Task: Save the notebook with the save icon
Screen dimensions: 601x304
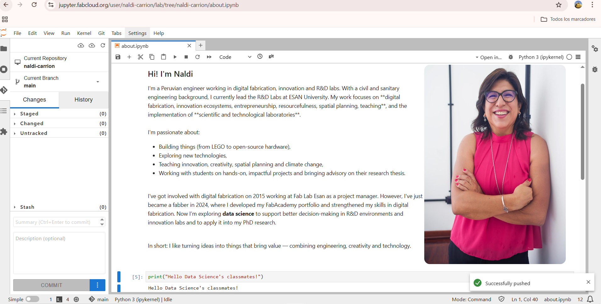Action: click(118, 57)
